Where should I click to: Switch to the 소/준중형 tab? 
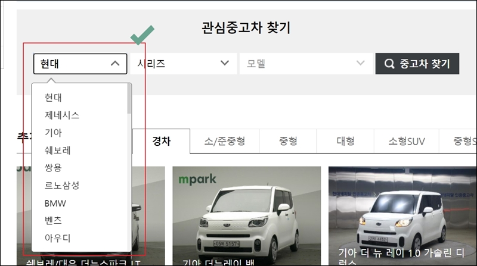pyautogui.click(x=225, y=141)
